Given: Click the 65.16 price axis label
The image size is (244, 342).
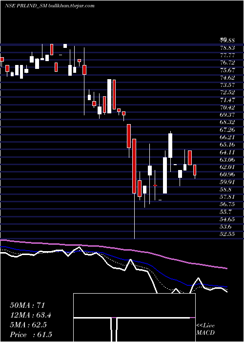Looking at the screenshot, I should coord(227,145).
